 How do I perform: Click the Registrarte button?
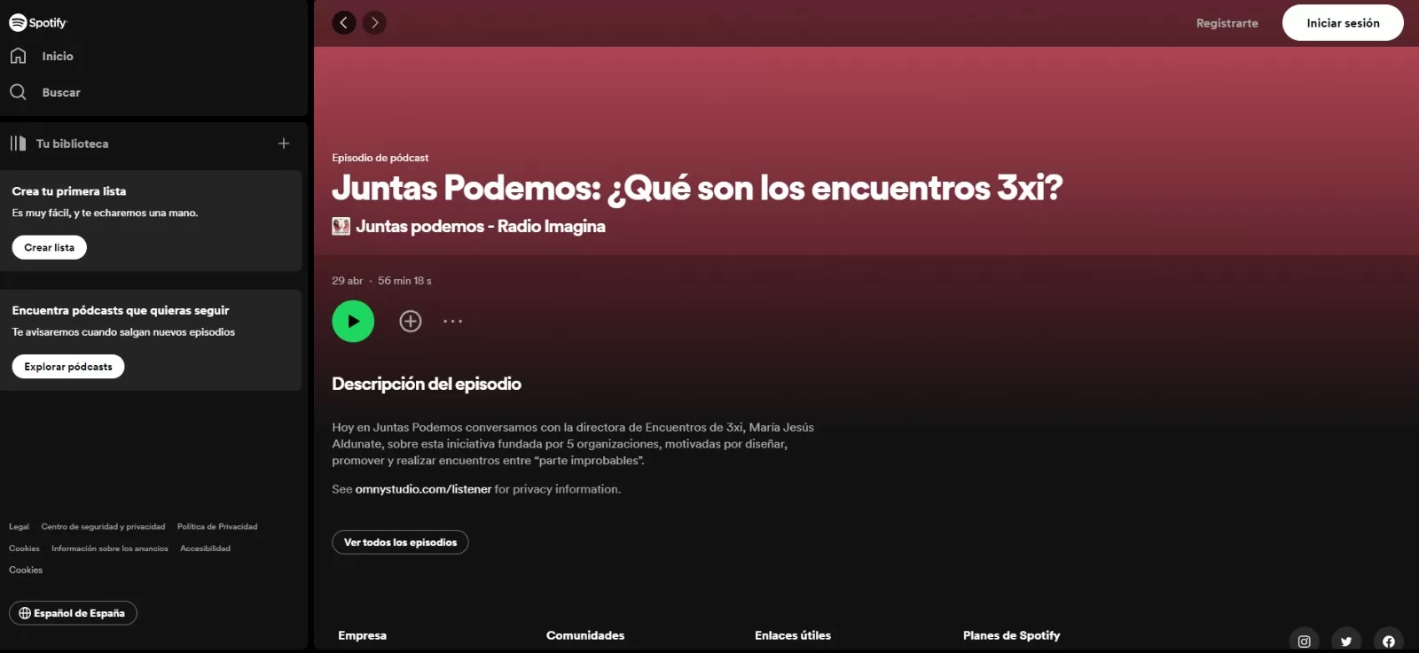pyautogui.click(x=1227, y=23)
